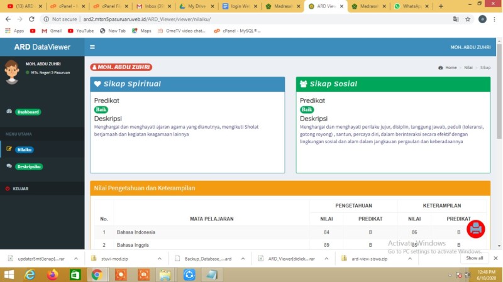Viewport: 503px width, 282px height.
Task: Open the Deskripsiku sidebar menu item
Action: click(x=28, y=166)
